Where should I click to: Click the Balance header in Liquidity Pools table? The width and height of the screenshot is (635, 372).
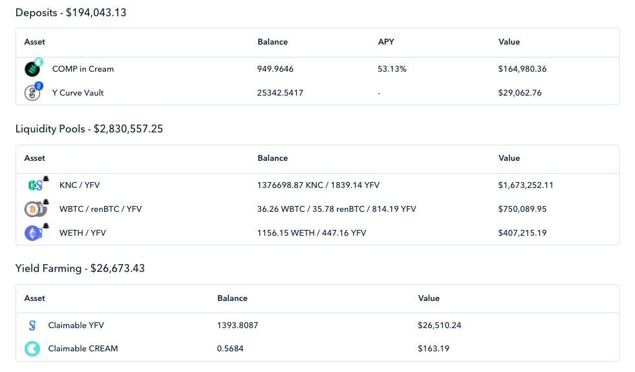pos(272,158)
